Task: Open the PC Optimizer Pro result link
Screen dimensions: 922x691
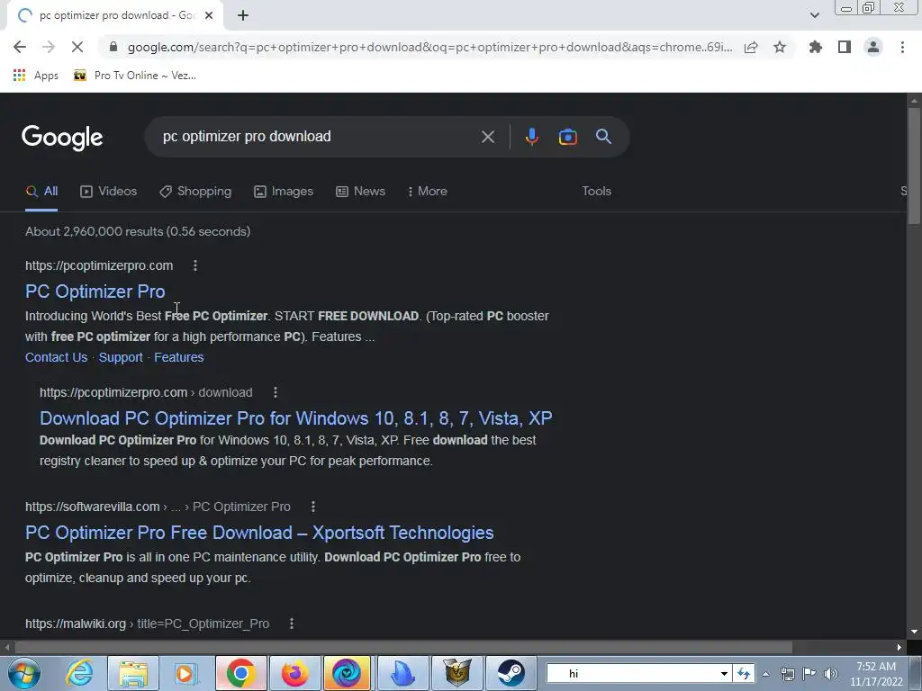Action: 95,292
